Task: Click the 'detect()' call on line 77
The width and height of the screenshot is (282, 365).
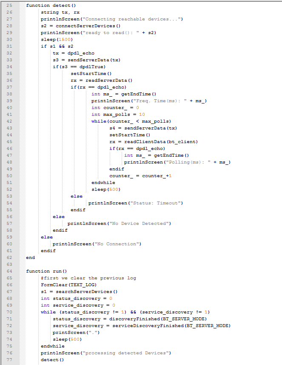Action: click(52, 360)
